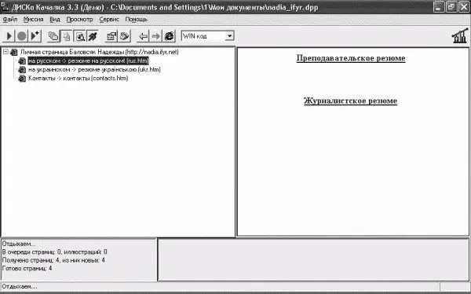Click status line В очереди страниц: 0
The width and height of the screenshot is (471, 294).
54,252
